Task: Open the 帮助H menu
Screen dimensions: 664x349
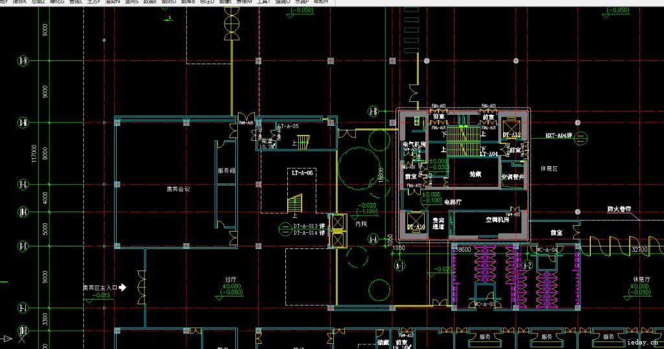Action: [x=320, y=2]
